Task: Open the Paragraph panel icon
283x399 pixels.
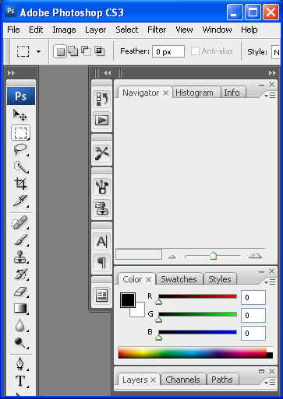Action: click(102, 262)
